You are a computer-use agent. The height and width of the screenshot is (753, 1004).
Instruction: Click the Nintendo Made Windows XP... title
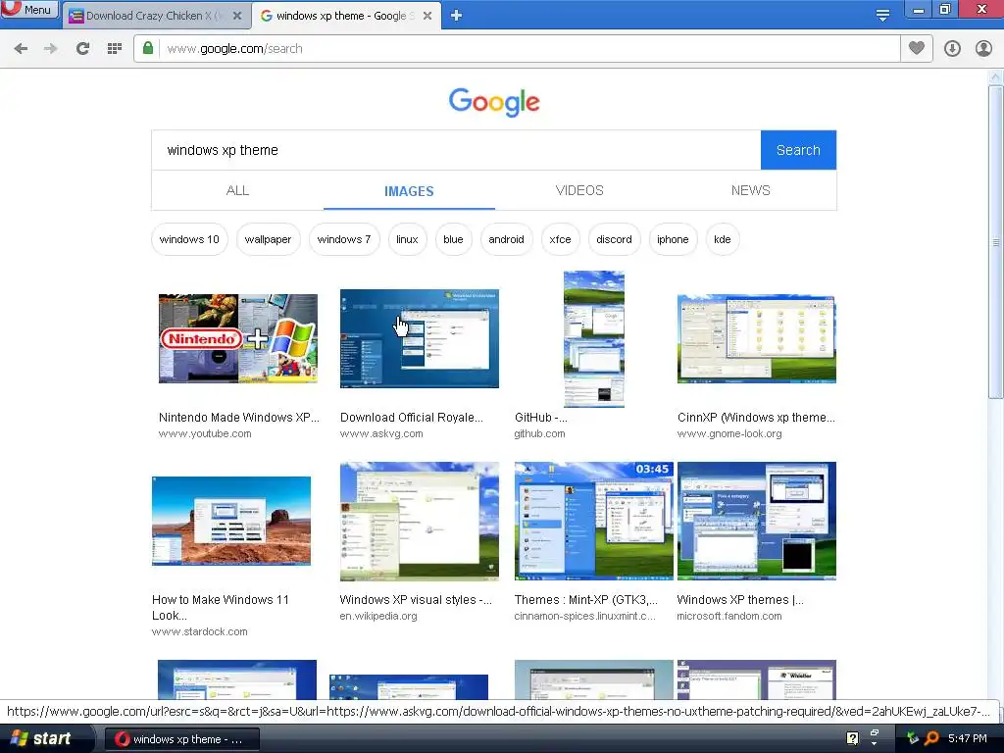pyautogui.click(x=239, y=418)
